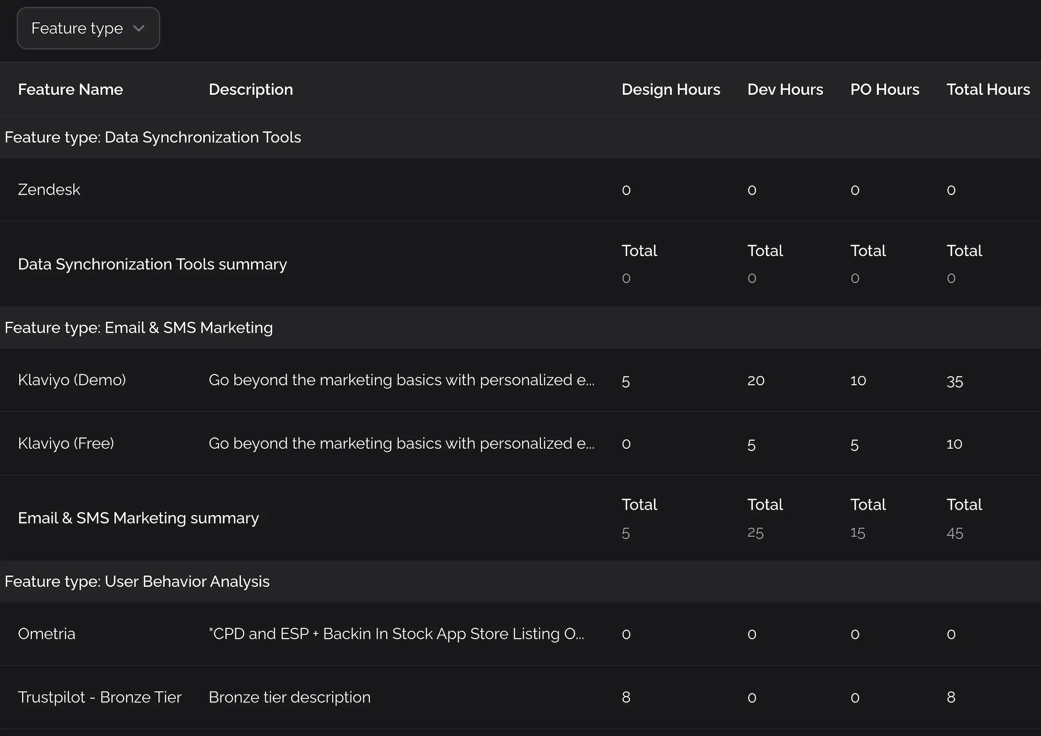The height and width of the screenshot is (736, 1041).
Task: Open the Feature type dropdown
Action: click(x=88, y=28)
